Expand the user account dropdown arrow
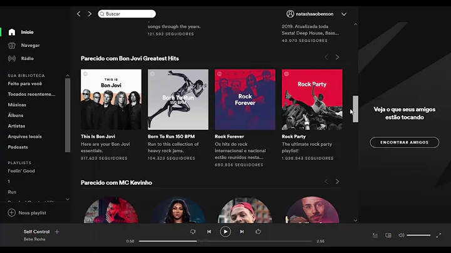The width and height of the screenshot is (451, 253). pyautogui.click(x=344, y=14)
